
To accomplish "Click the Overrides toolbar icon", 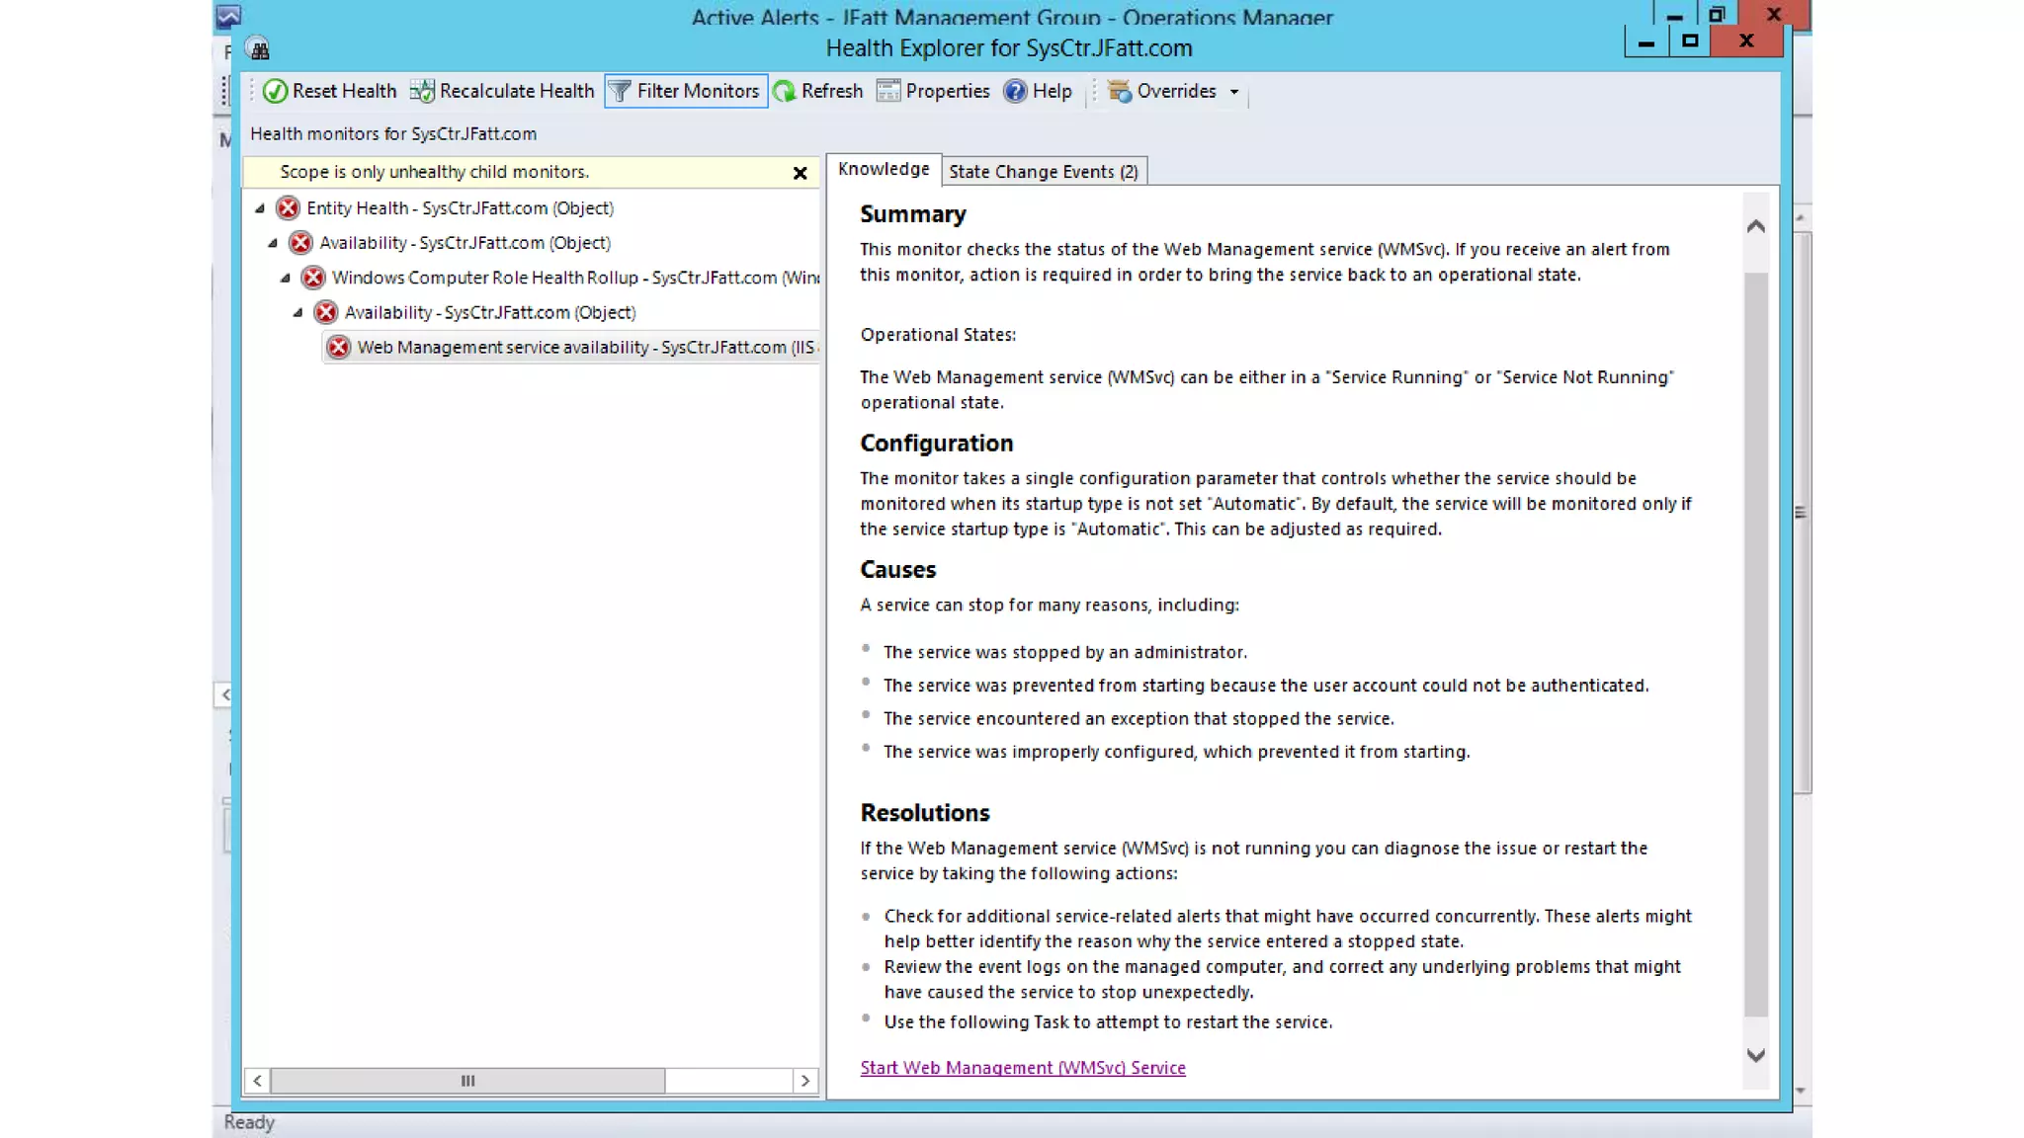I will click(1119, 91).
